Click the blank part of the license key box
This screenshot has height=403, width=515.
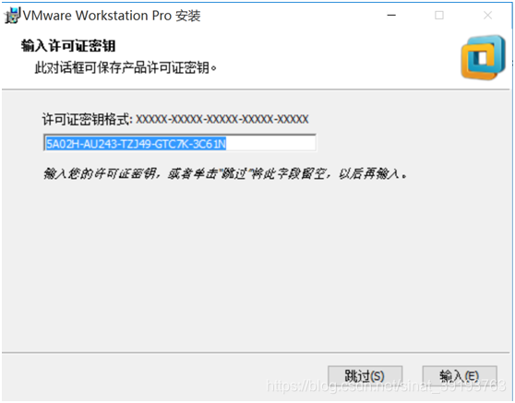tap(271, 144)
